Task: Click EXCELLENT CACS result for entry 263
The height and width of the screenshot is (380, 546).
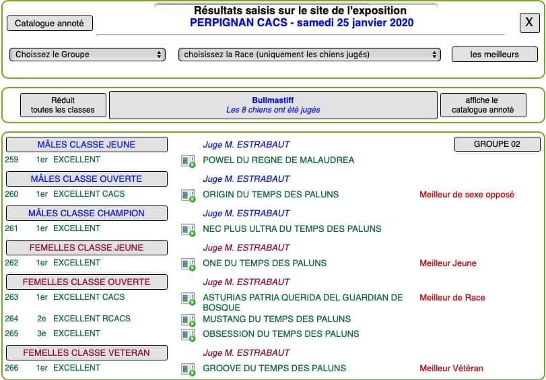Action: (x=89, y=297)
